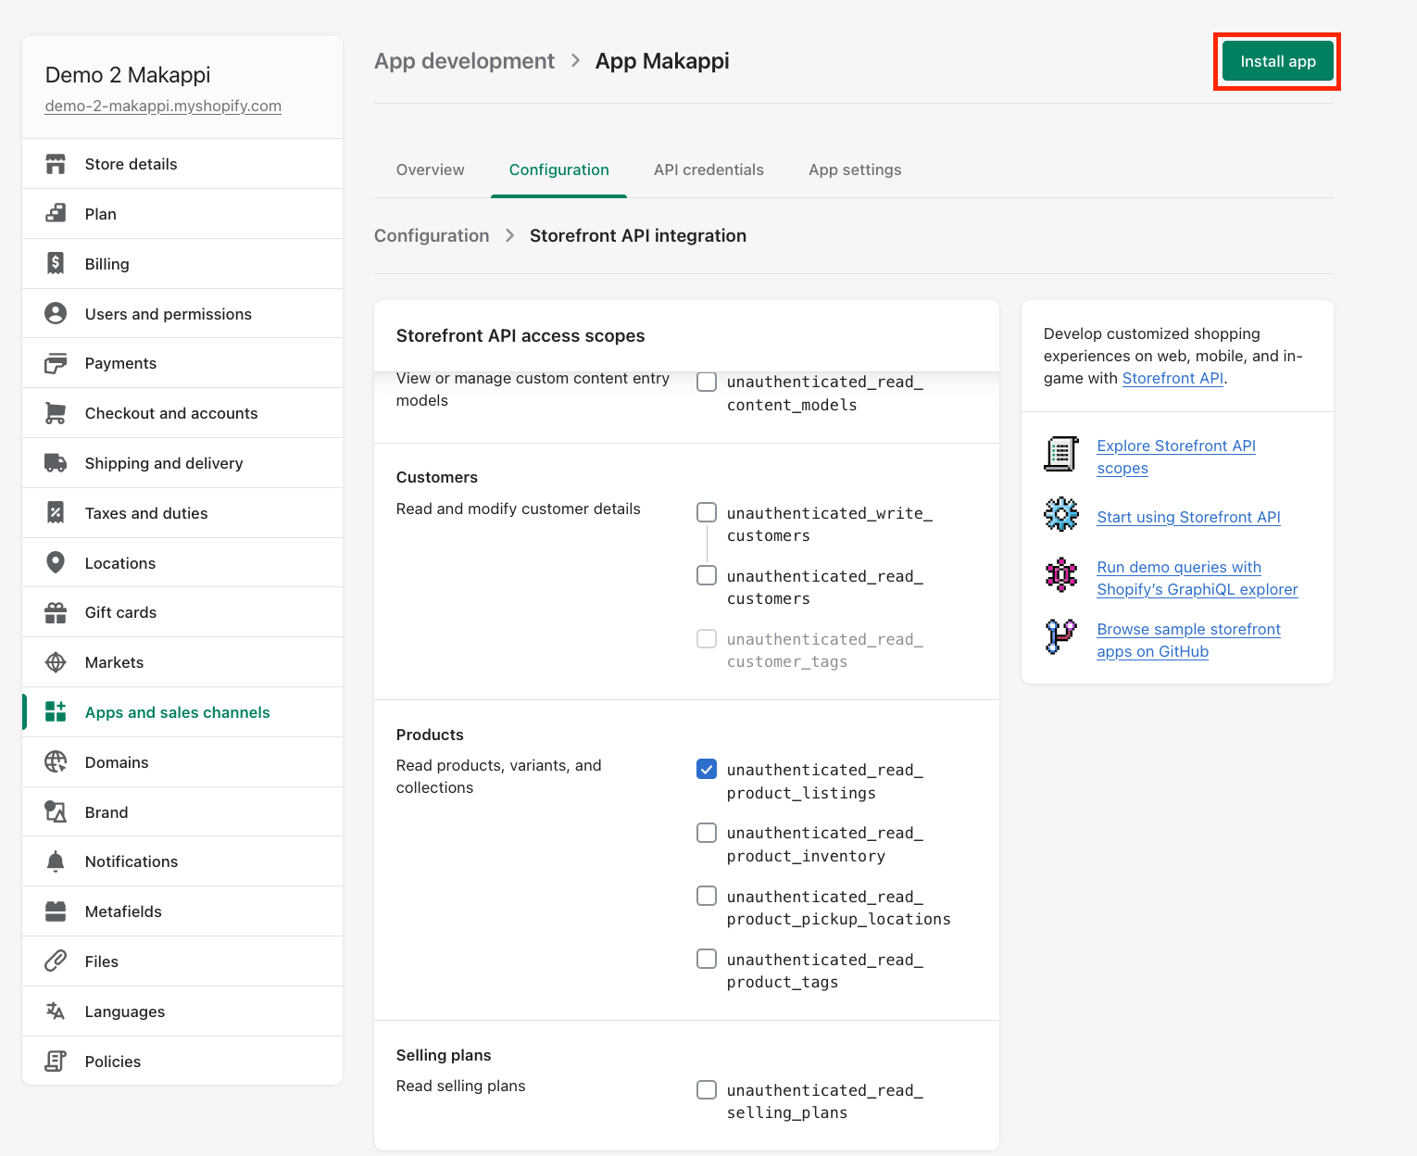The image size is (1417, 1156).
Task: Enable unauthenticated_write_customers scope checkbox
Action: coord(707,512)
